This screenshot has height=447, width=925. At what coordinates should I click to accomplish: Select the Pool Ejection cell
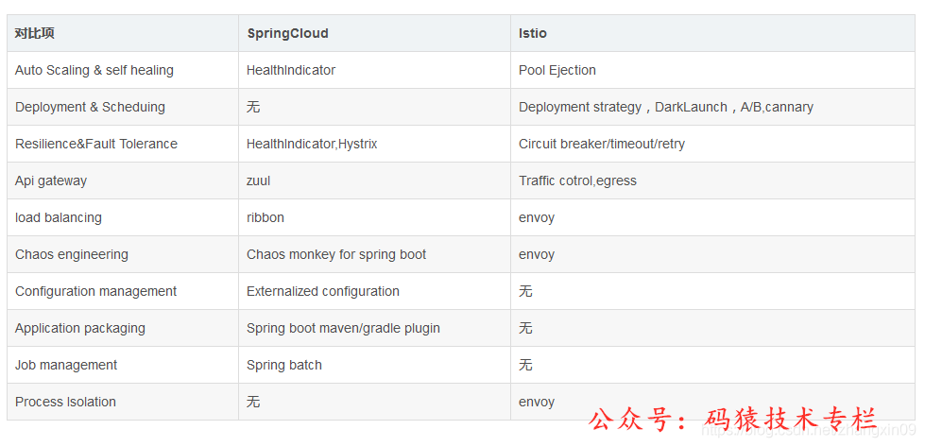tap(712, 70)
